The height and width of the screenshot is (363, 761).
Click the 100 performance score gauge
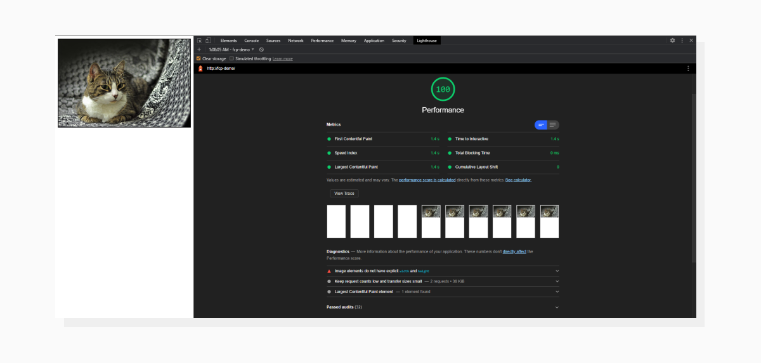click(x=443, y=89)
